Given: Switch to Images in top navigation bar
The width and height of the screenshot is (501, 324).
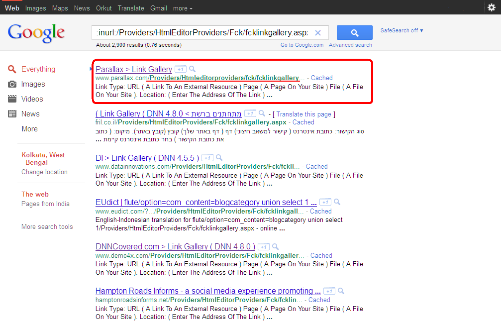Looking at the screenshot, I should [35, 8].
